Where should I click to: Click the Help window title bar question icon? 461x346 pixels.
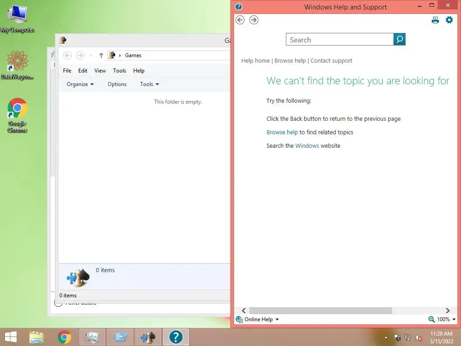click(x=239, y=6)
